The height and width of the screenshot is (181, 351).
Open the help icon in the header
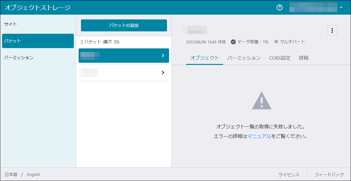pyautogui.click(x=279, y=7)
